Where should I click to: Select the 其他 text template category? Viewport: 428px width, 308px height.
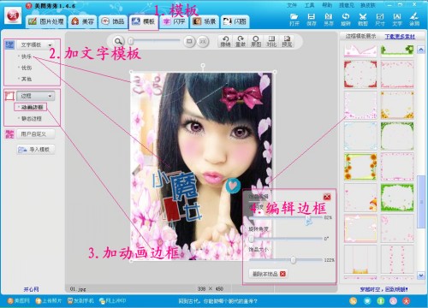tap(27, 79)
